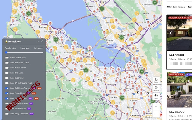
Task: Click the New badge next to Cell Phone Towers
Action: coord(39,88)
